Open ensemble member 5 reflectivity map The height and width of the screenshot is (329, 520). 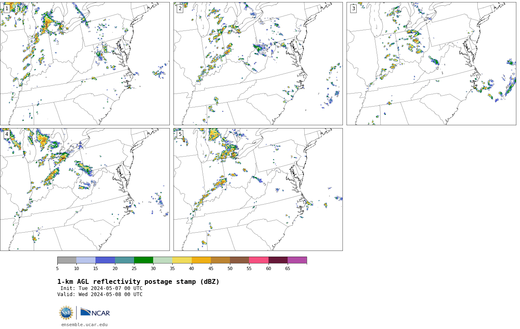(x=258, y=190)
